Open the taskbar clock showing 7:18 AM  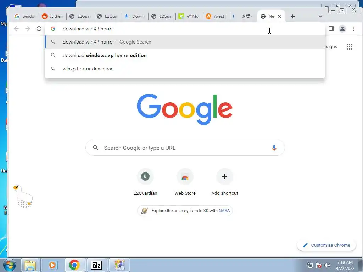[345, 265]
